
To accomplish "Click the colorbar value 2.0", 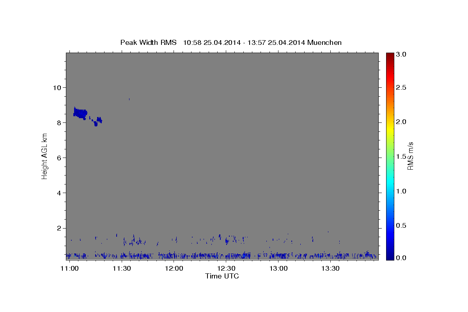I will point(401,122).
